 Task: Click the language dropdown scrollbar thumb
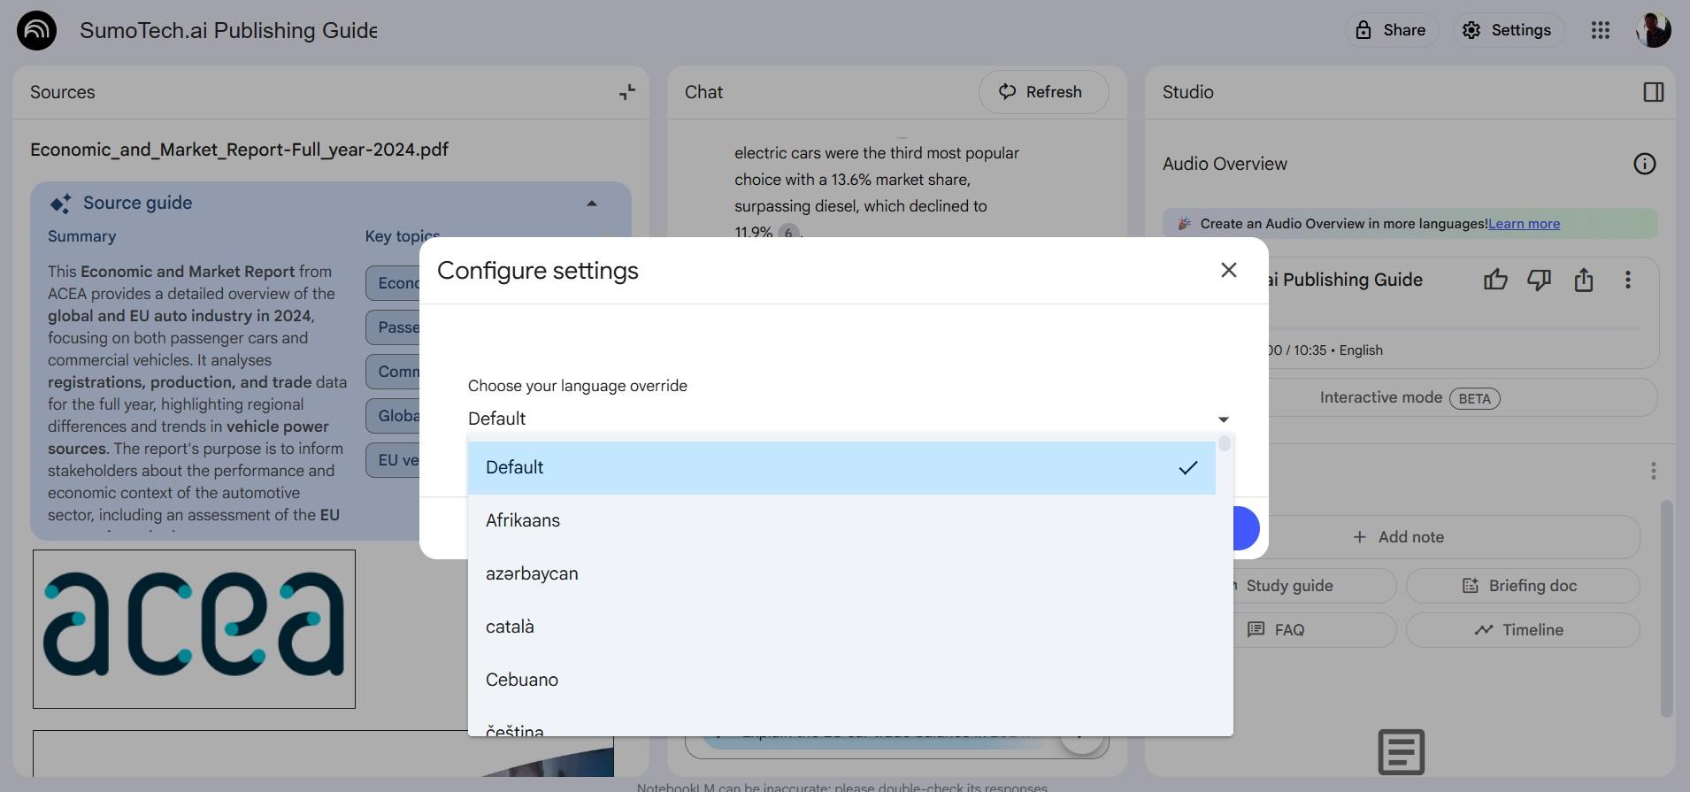[1224, 443]
